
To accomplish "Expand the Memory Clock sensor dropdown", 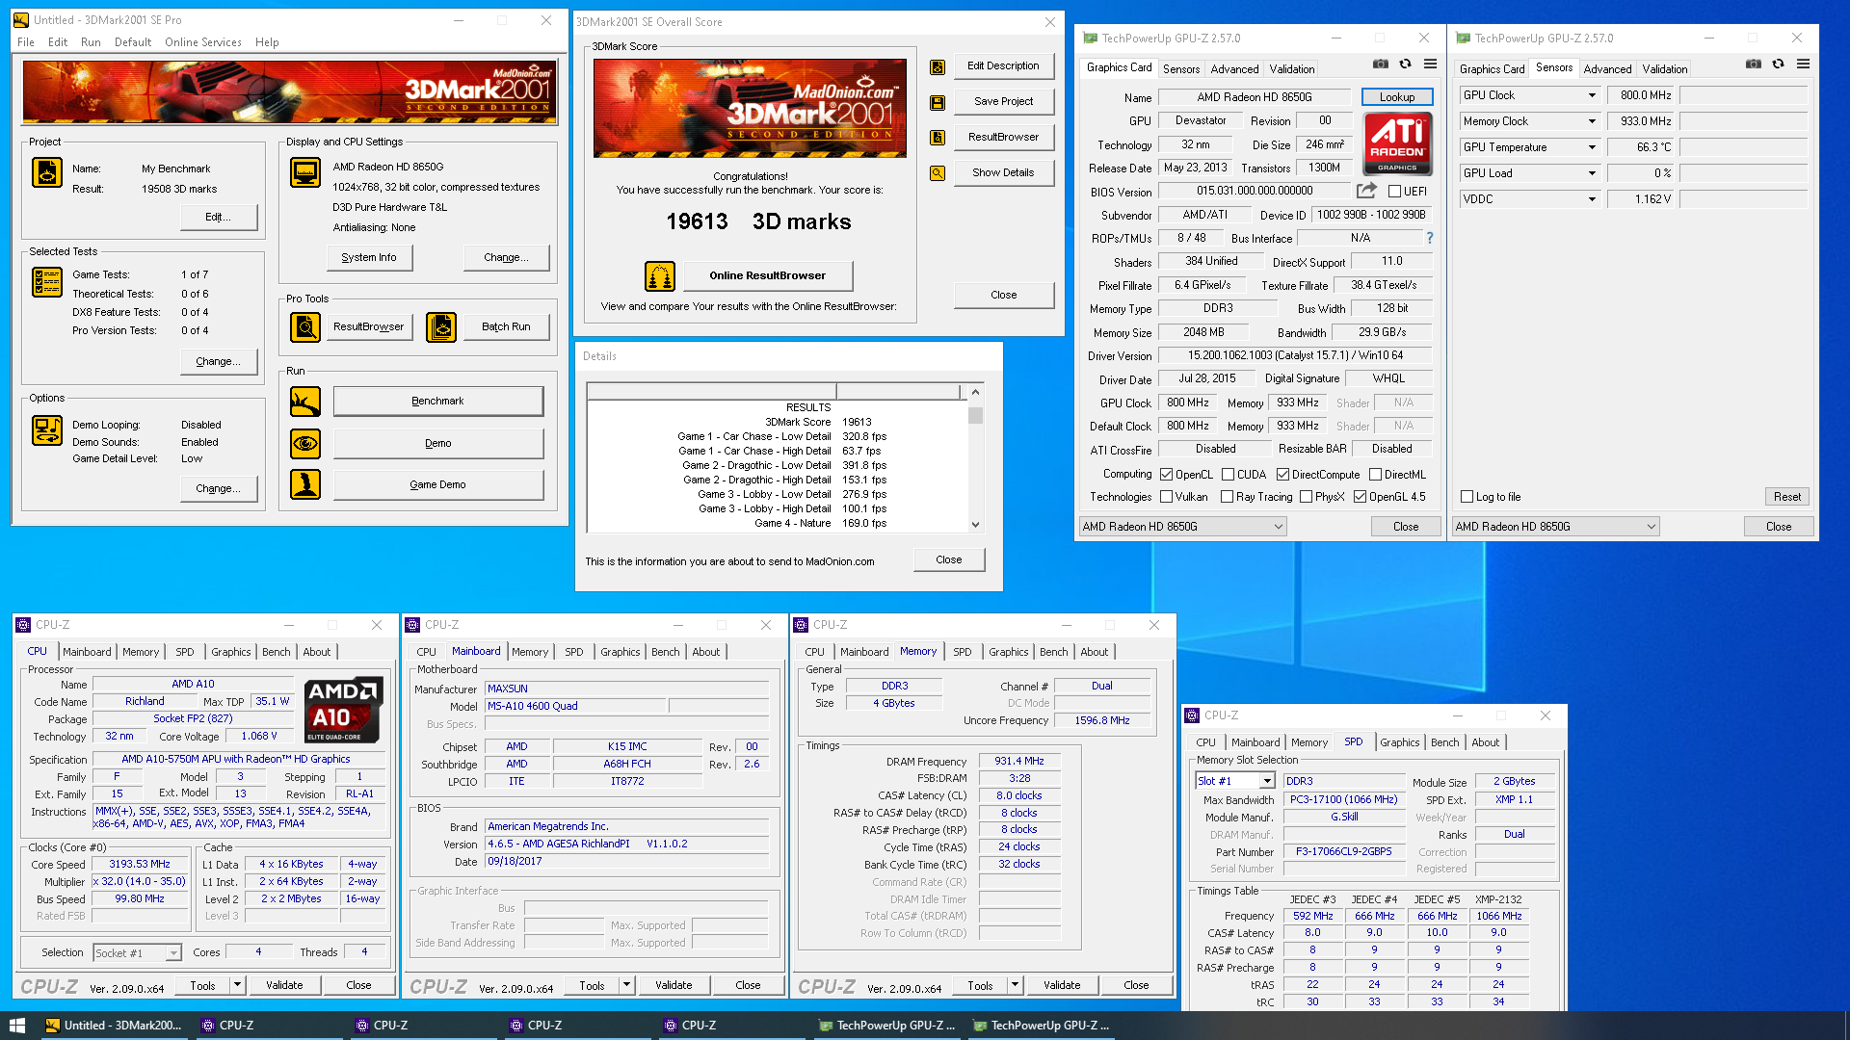I will click(1592, 121).
